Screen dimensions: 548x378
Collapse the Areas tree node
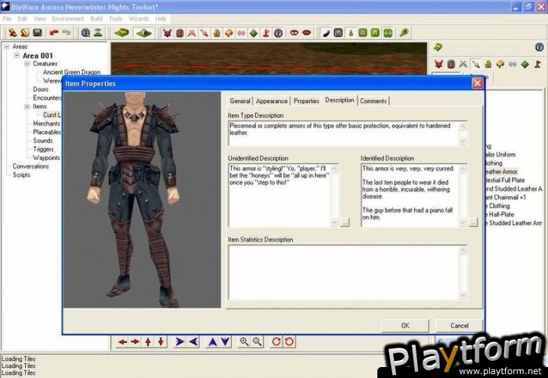pos(6,46)
